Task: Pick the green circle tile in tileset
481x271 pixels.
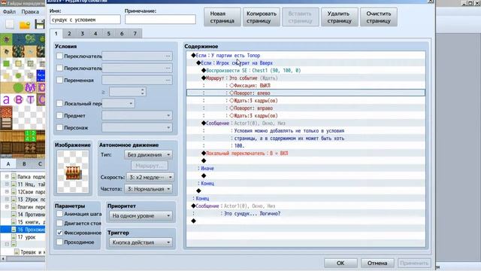Action: [18, 87]
